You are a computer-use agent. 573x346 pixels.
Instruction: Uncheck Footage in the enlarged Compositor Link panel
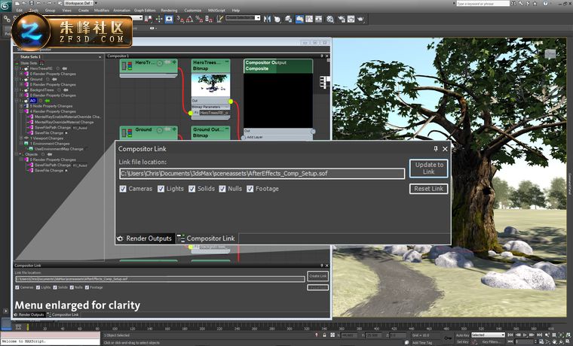coord(250,189)
